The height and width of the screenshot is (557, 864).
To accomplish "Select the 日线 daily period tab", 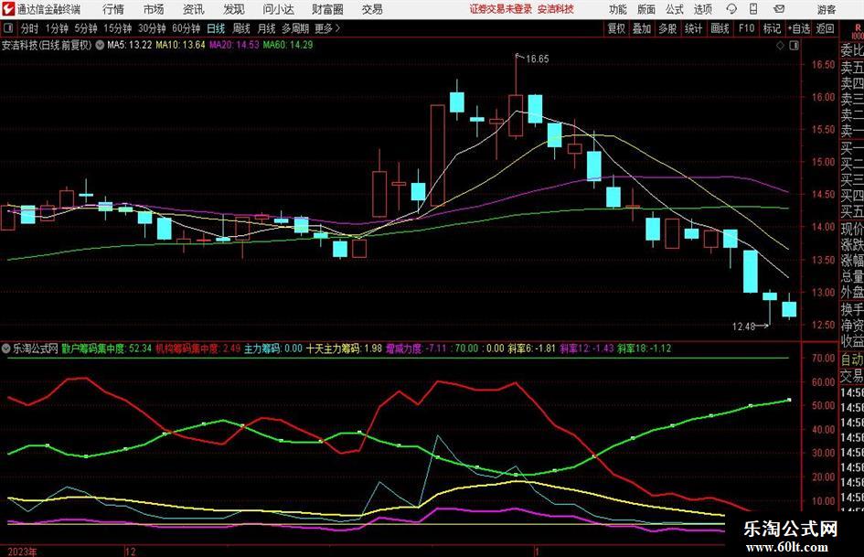I will [216, 28].
